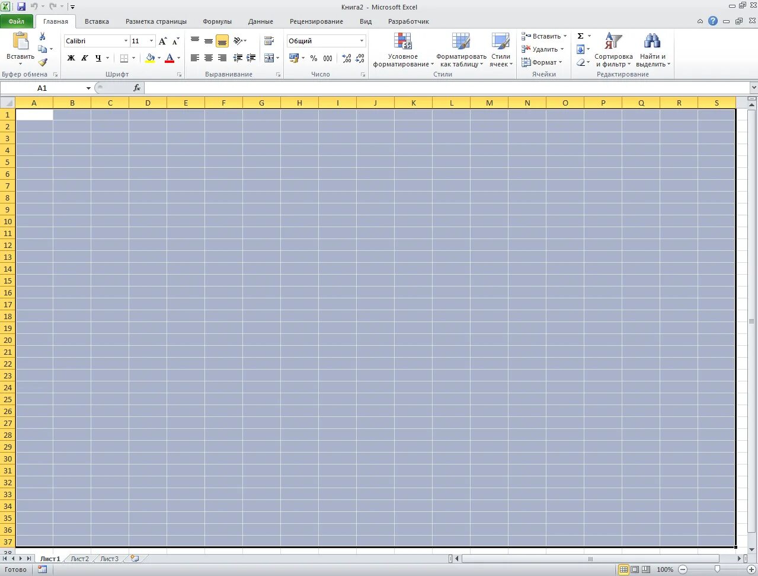
Task: Click the red font color A button
Action: pos(169,58)
